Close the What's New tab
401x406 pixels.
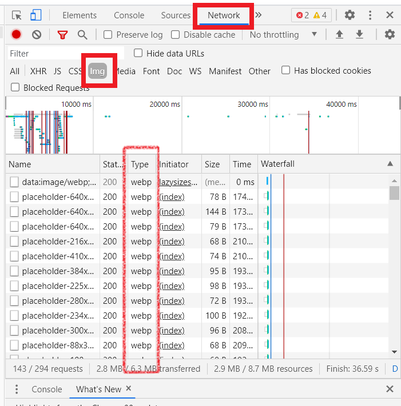click(x=128, y=388)
